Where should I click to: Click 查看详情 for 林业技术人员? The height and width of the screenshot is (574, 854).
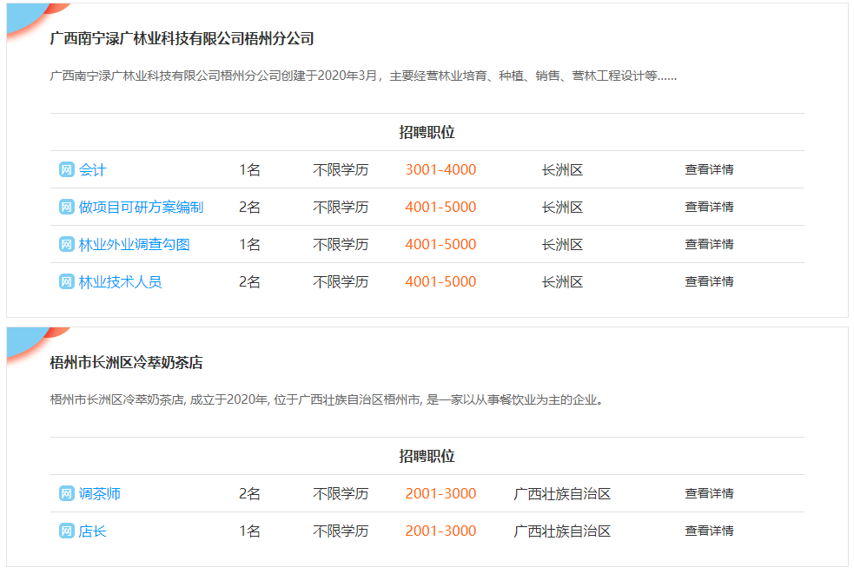coord(709,282)
